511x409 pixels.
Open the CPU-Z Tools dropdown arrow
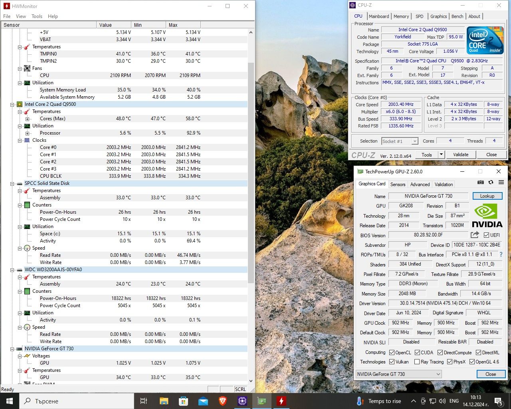point(441,155)
